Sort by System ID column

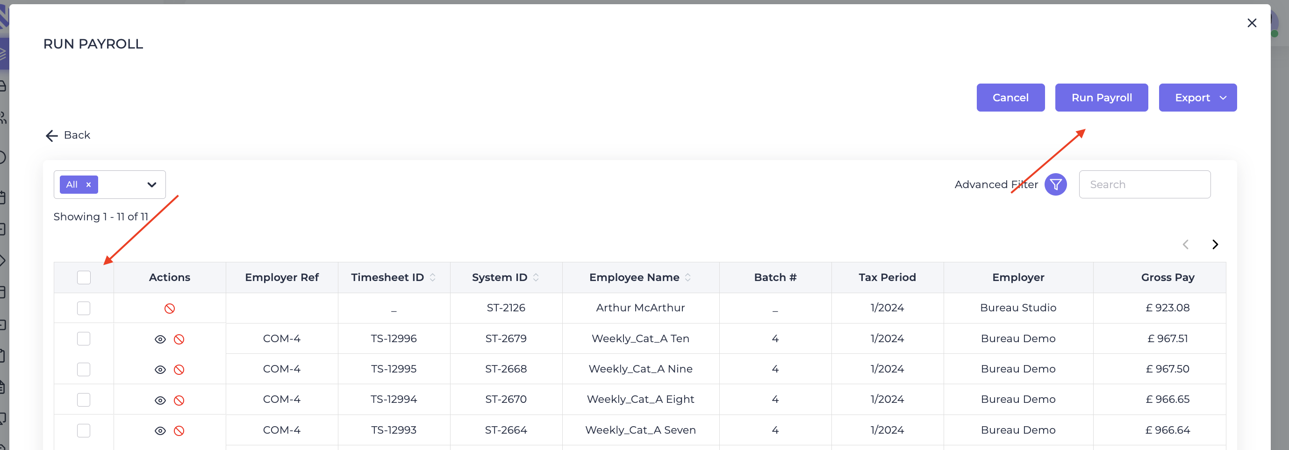click(x=536, y=277)
